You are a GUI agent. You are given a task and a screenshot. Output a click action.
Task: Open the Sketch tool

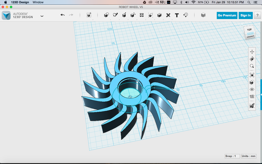(x=115, y=15)
